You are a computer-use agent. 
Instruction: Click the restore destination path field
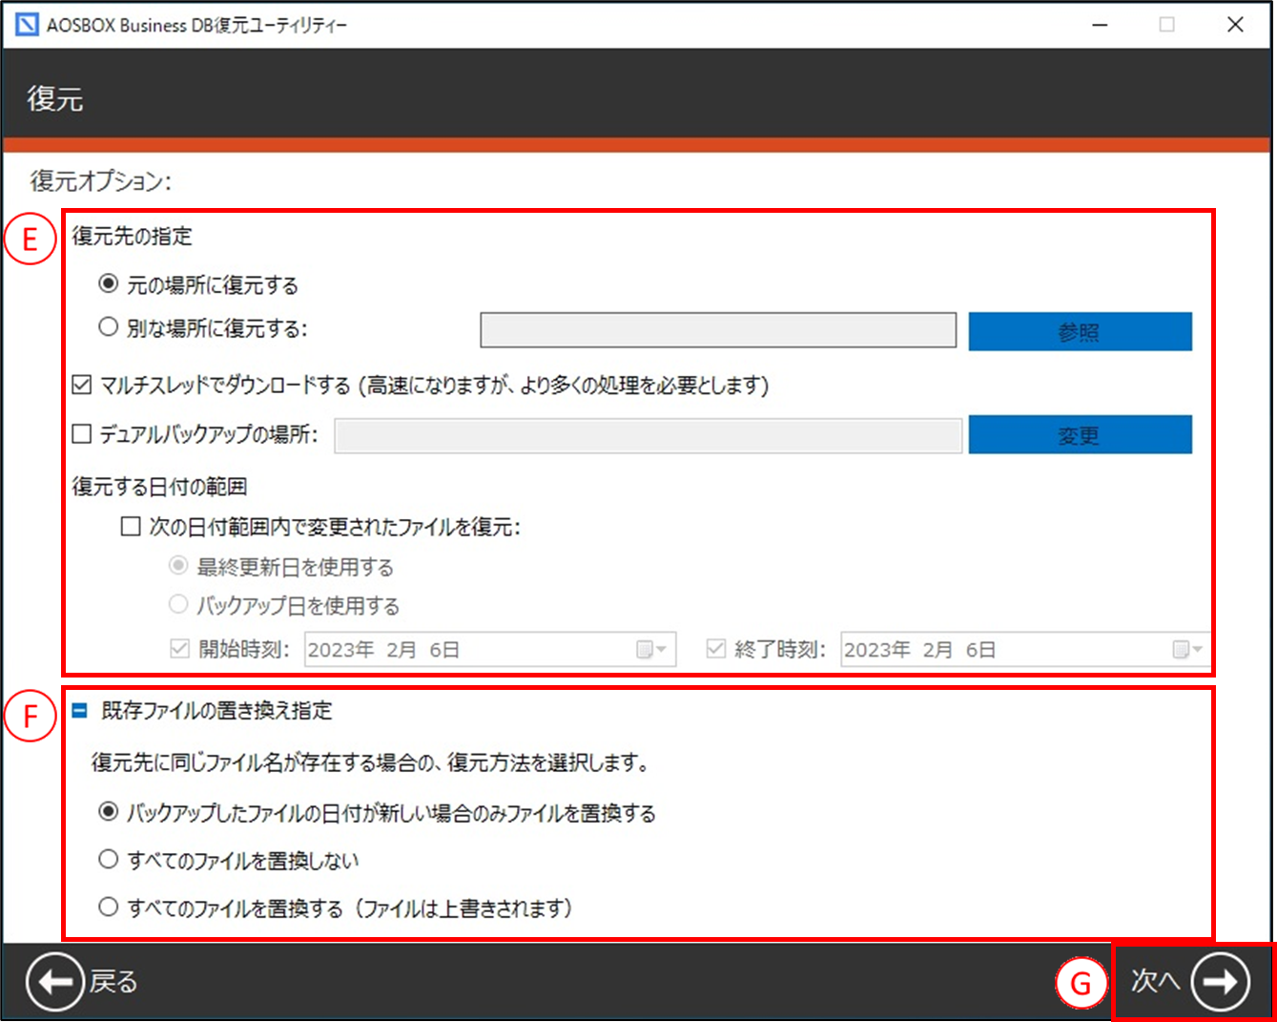(x=718, y=330)
